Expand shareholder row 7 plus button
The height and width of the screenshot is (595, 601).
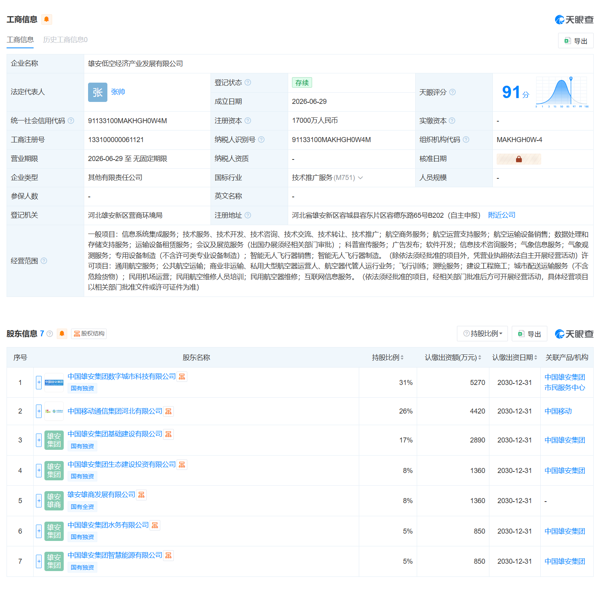point(39,561)
